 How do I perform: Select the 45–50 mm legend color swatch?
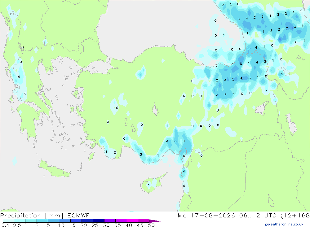click(x=144, y=221)
